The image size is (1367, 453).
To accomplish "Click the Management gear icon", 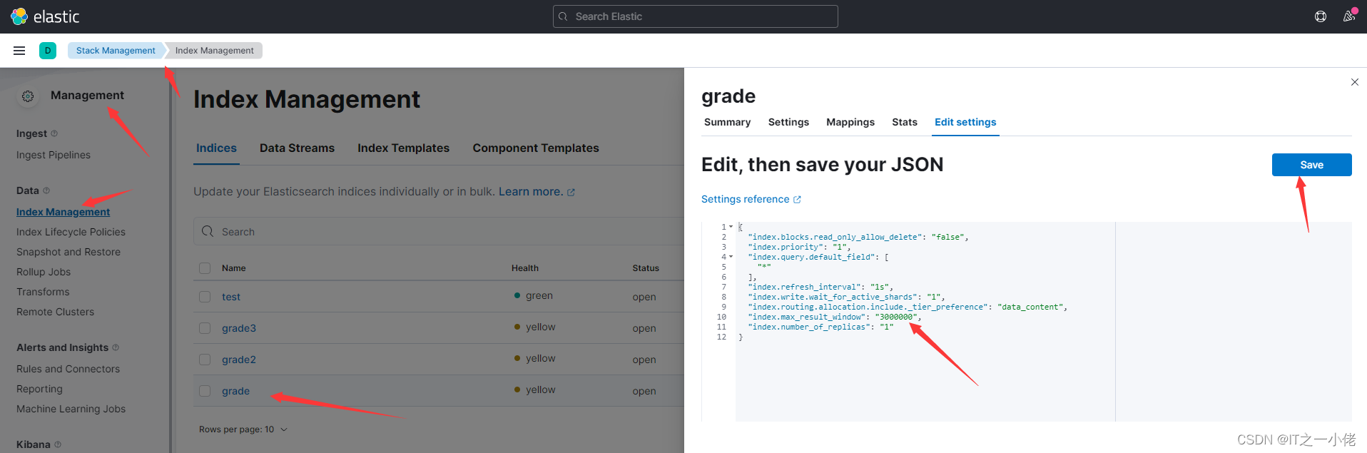I will point(28,96).
